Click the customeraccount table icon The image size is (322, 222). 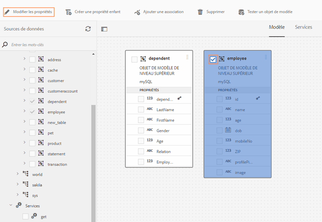coord(41,90)
